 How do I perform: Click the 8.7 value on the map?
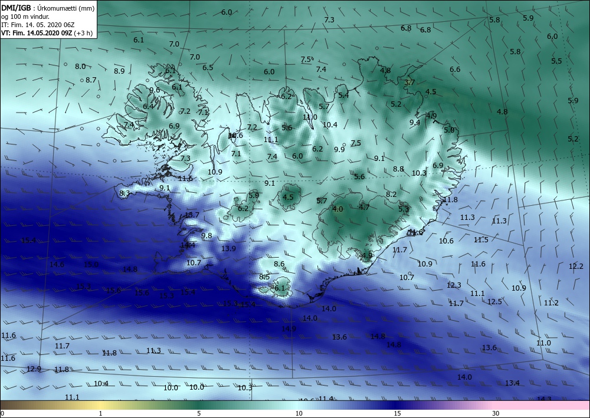click(x=91, y=80)
